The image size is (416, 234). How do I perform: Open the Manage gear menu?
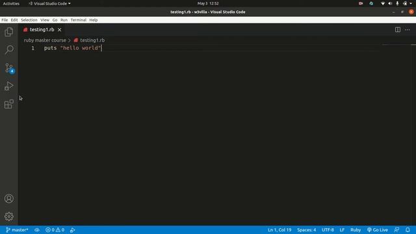pos(9,216)
